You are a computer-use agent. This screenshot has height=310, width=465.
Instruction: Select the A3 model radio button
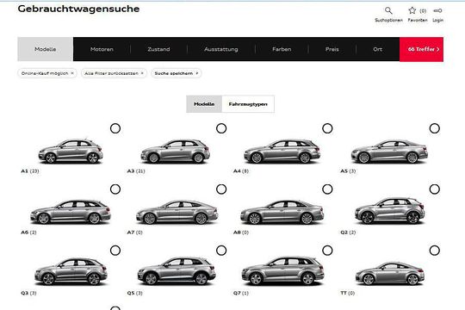click(x=221, y=128)
